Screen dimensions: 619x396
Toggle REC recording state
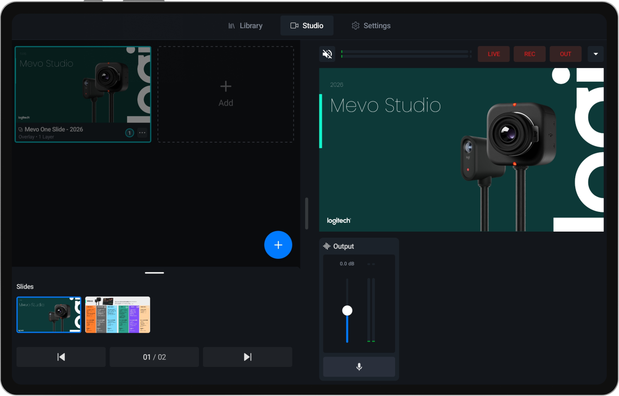530,54
